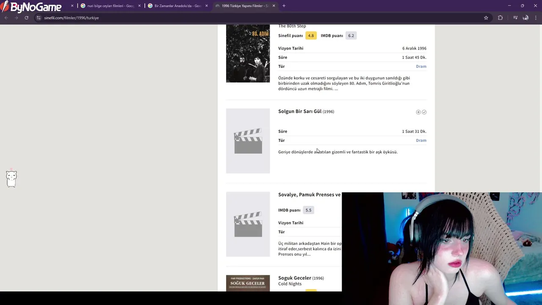The image size is (542, 305).
Task: Click the Cold Nights subtitle text
Action: [x=290, y=284]
